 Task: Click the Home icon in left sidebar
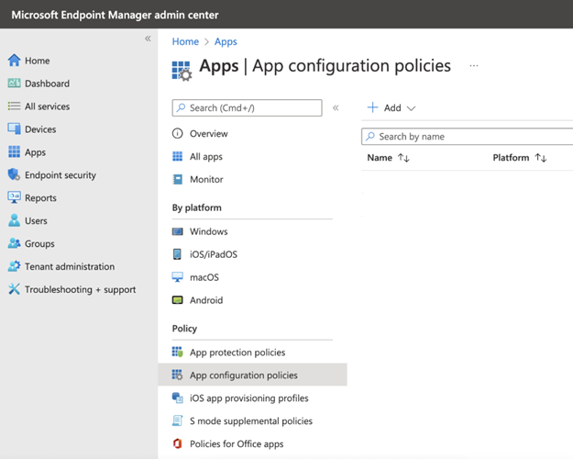[14, 61]
